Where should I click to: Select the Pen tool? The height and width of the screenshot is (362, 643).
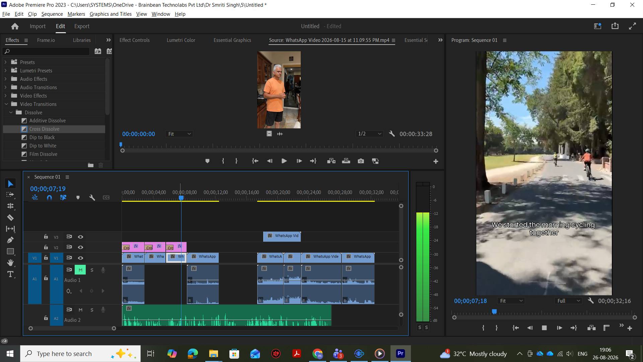[10, 240]
